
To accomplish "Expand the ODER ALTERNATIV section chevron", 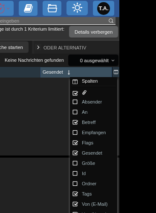I will (38, 47).
